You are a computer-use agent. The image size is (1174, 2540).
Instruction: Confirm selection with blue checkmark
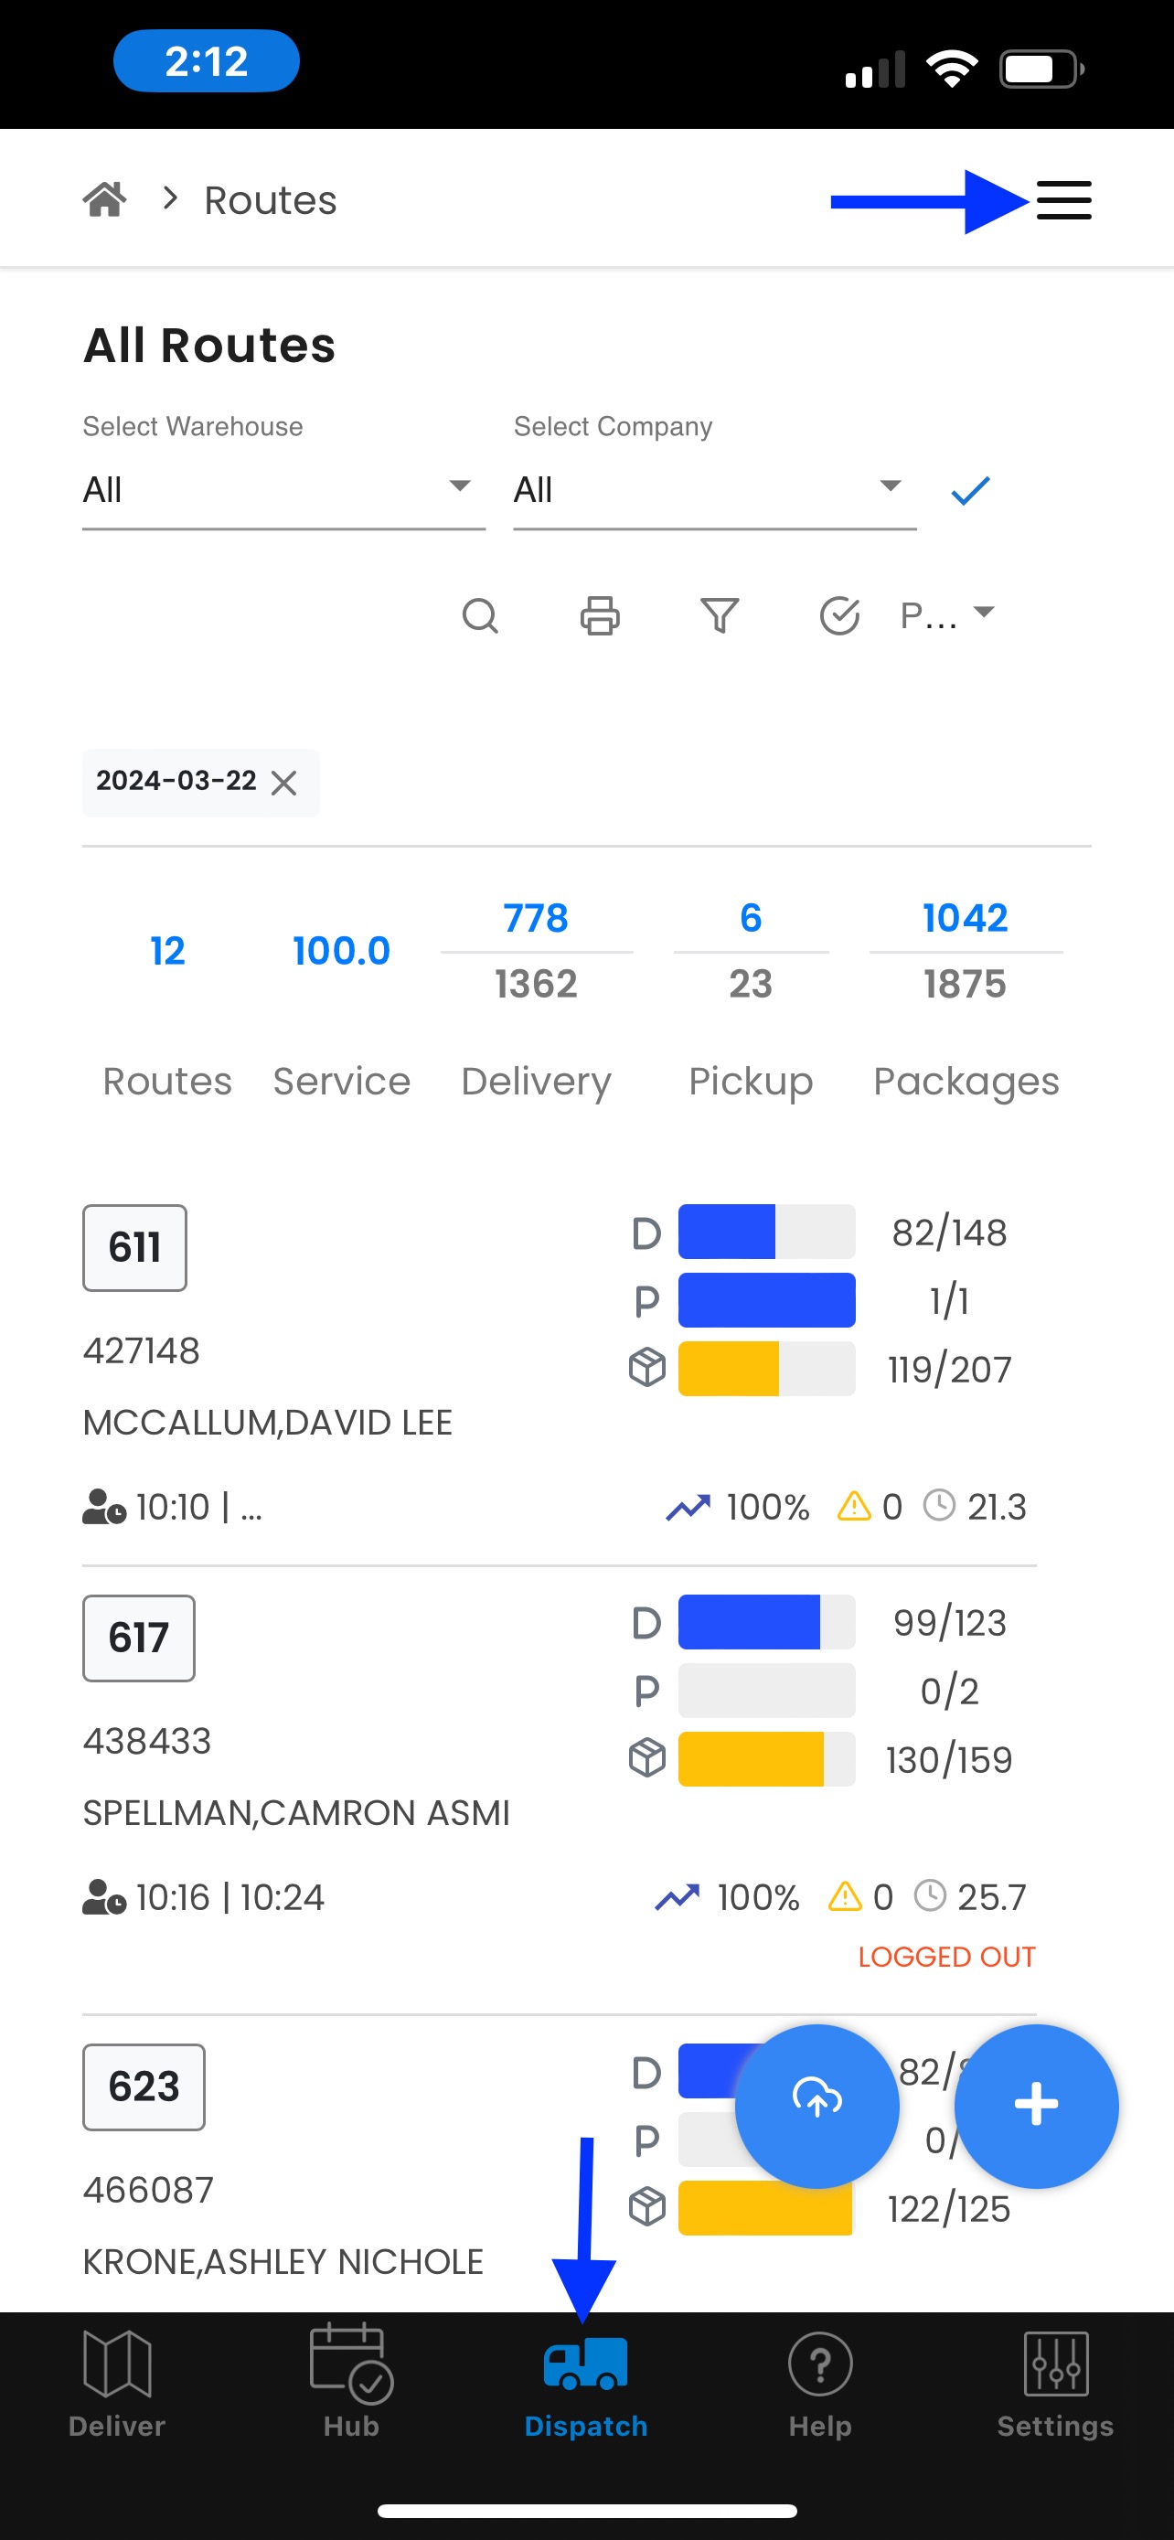click(x=970, y=490)
